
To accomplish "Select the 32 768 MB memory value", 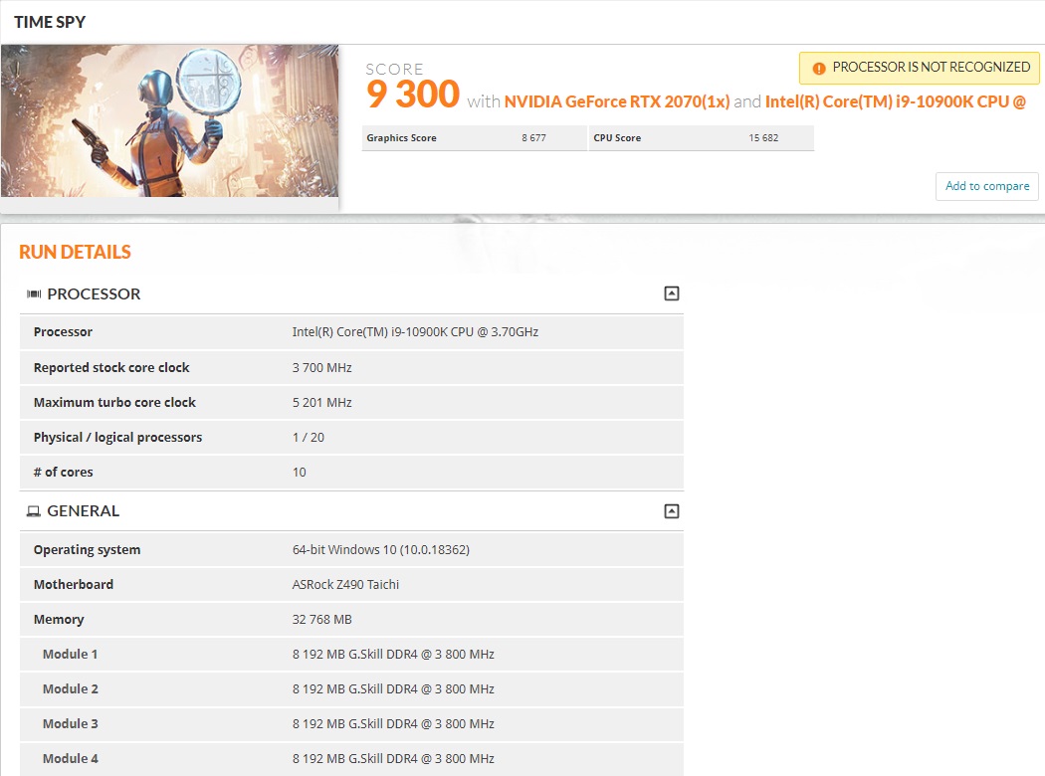I will pyautogui.click(x=321, y=620).
